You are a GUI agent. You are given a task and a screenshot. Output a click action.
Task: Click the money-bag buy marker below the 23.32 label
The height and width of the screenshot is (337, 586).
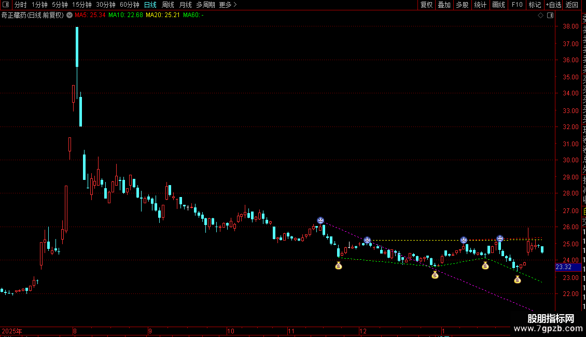click(x=517, y=279)
